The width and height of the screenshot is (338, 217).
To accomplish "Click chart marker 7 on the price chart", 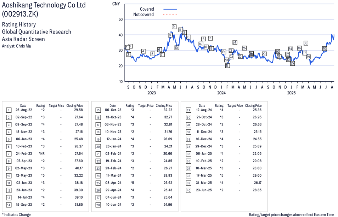I will (162, 55).
